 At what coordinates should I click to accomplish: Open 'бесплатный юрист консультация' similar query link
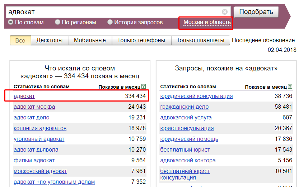coord(185,174)
